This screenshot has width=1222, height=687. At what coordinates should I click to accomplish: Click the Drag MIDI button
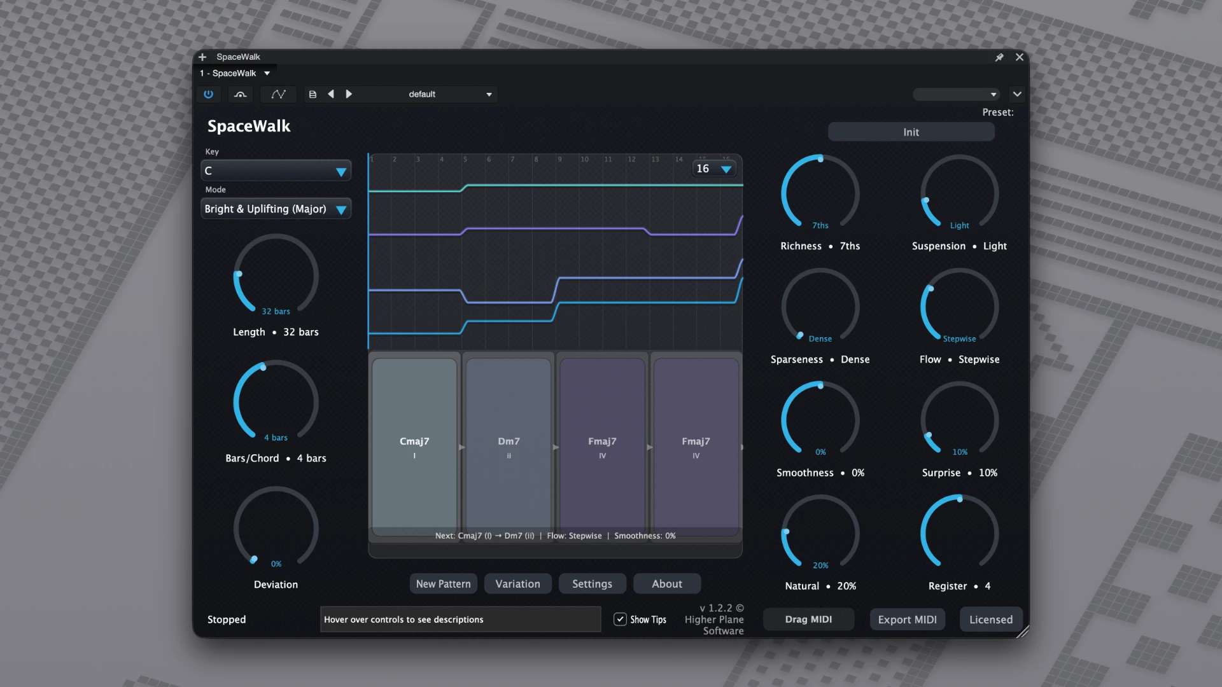pos(808,620)
